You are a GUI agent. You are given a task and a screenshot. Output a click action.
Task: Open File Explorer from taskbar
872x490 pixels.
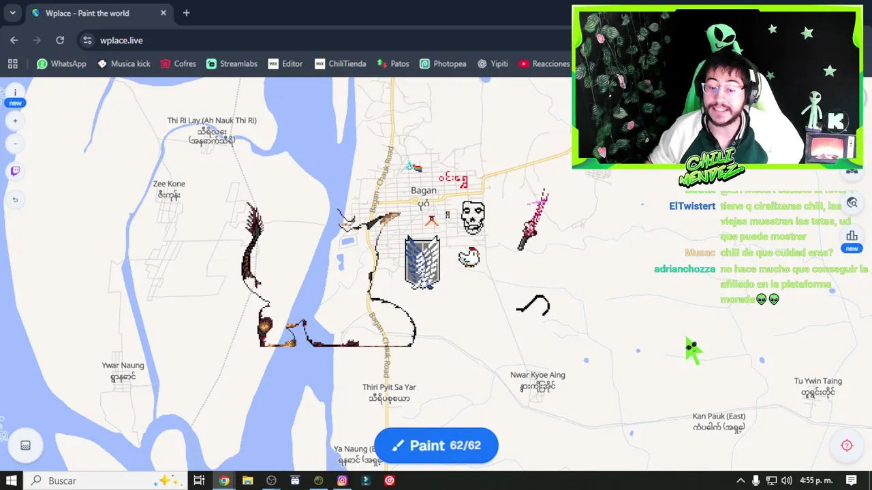[248, 480]
